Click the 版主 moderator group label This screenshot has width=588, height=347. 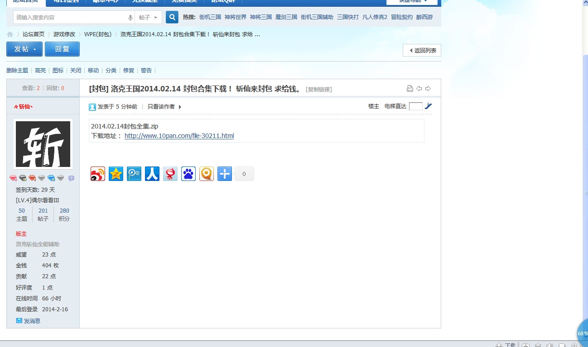[x=21, y=234]
